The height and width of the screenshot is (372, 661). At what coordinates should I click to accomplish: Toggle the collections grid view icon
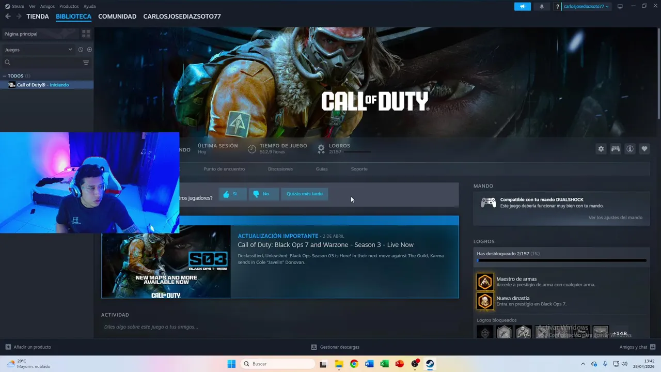pyautogui.click(x=86, y=34)
